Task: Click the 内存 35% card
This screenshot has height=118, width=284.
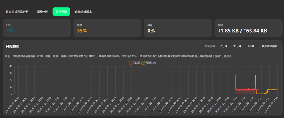Action: tap(107, 28)
